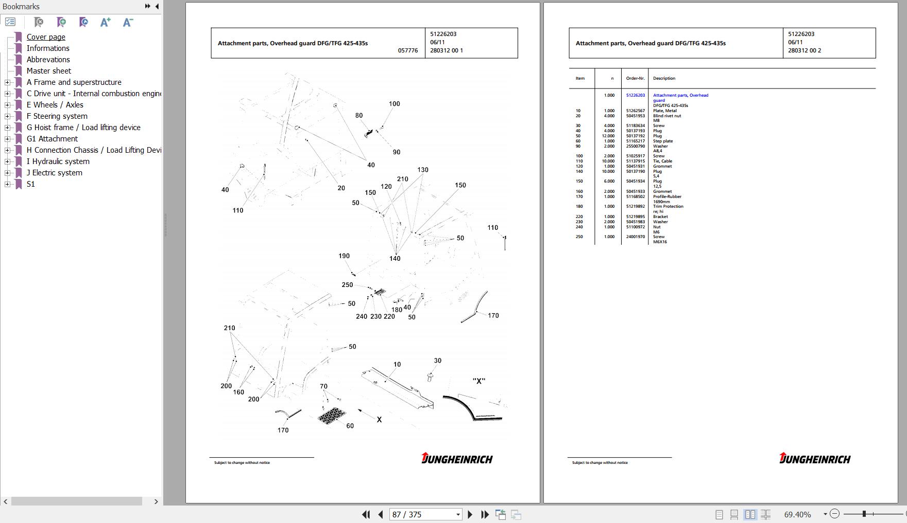The image size is (907, 523).
Task: Select J Electric system bookmark
Action: [x=55, y=173]
